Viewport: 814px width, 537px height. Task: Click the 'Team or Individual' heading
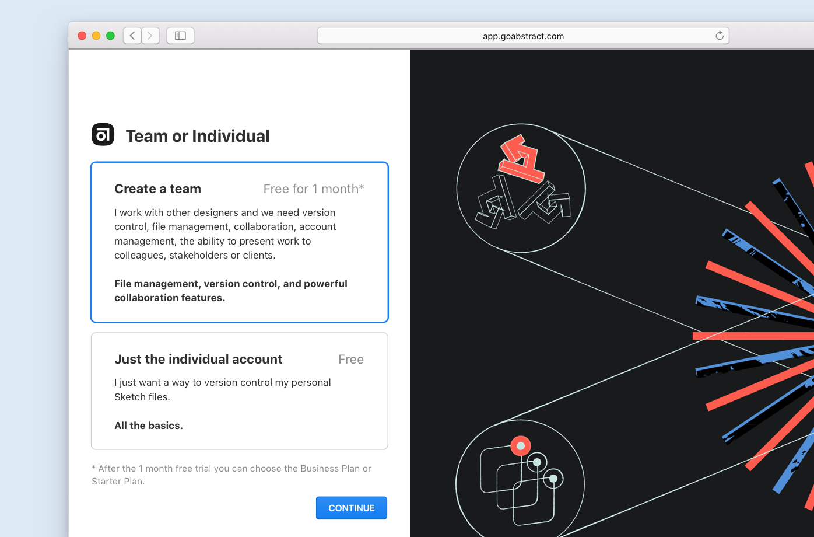pyautogui.click(x=198, y=136)
